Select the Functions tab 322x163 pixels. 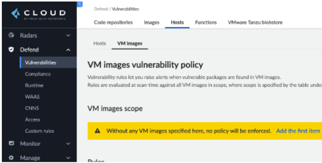(206, 23)
